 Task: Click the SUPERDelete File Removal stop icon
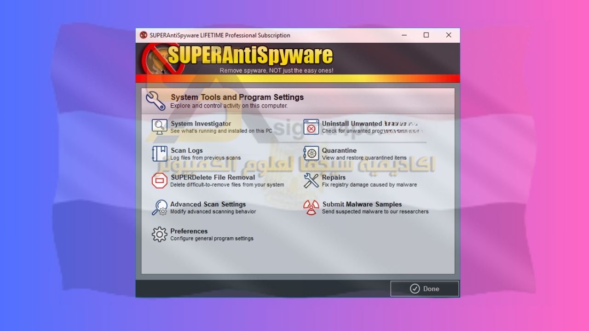pos(160,181)
